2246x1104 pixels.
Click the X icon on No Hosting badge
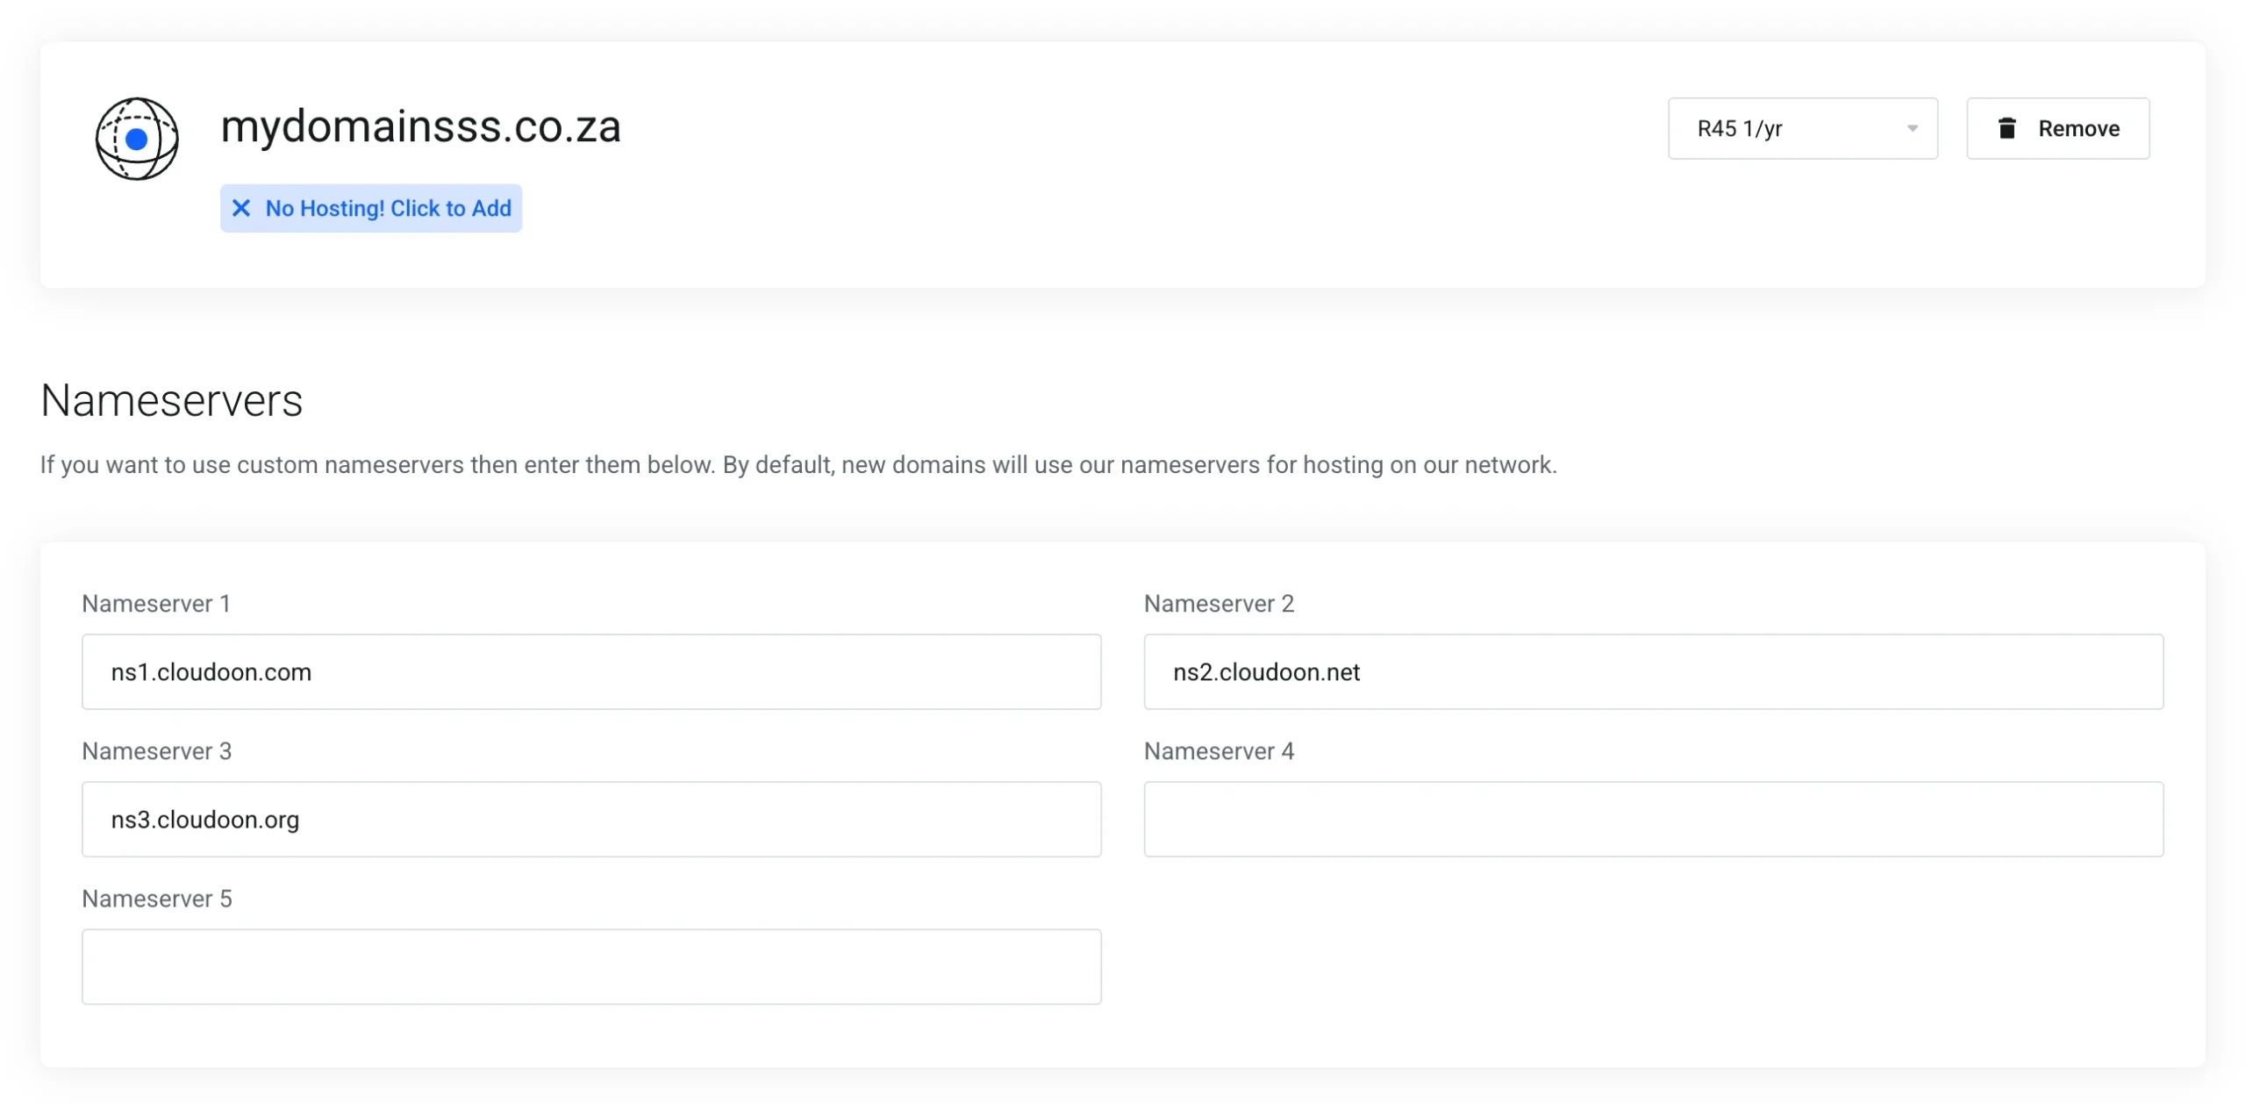click(241, 208)
